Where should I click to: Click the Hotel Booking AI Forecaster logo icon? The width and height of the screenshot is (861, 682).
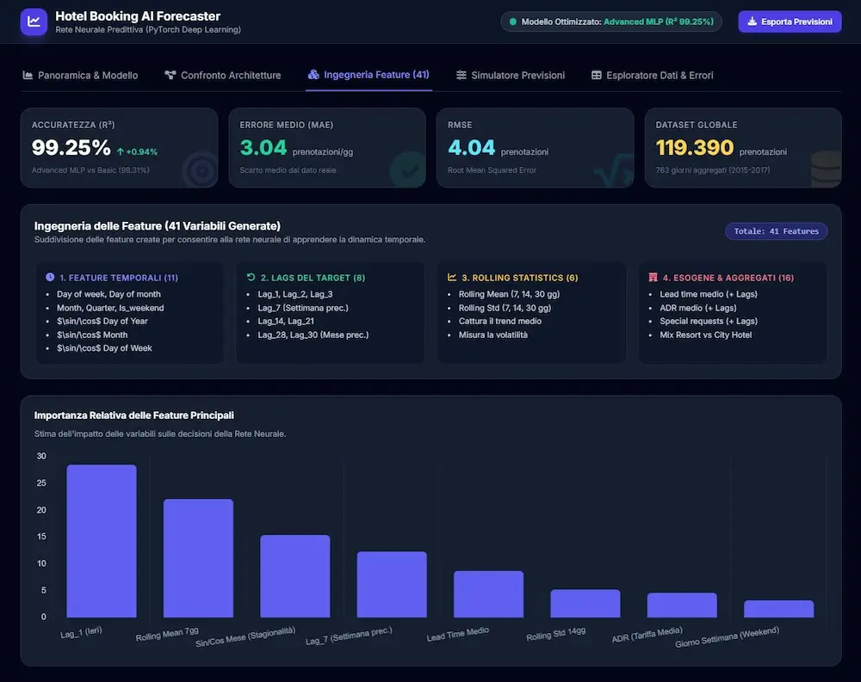(34, 22)
